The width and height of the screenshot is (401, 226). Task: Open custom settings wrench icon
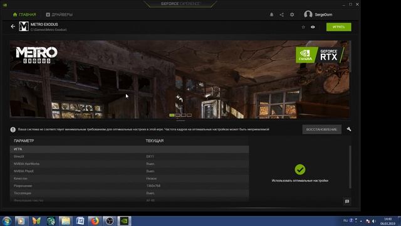[x=348, y=129]
